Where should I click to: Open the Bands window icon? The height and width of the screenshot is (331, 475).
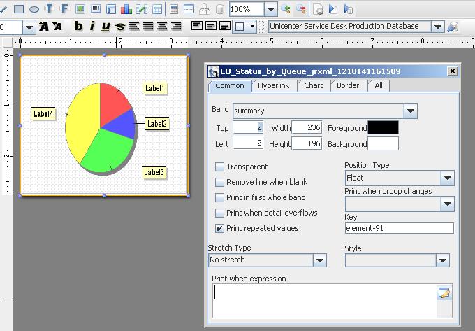pos(189,9)
